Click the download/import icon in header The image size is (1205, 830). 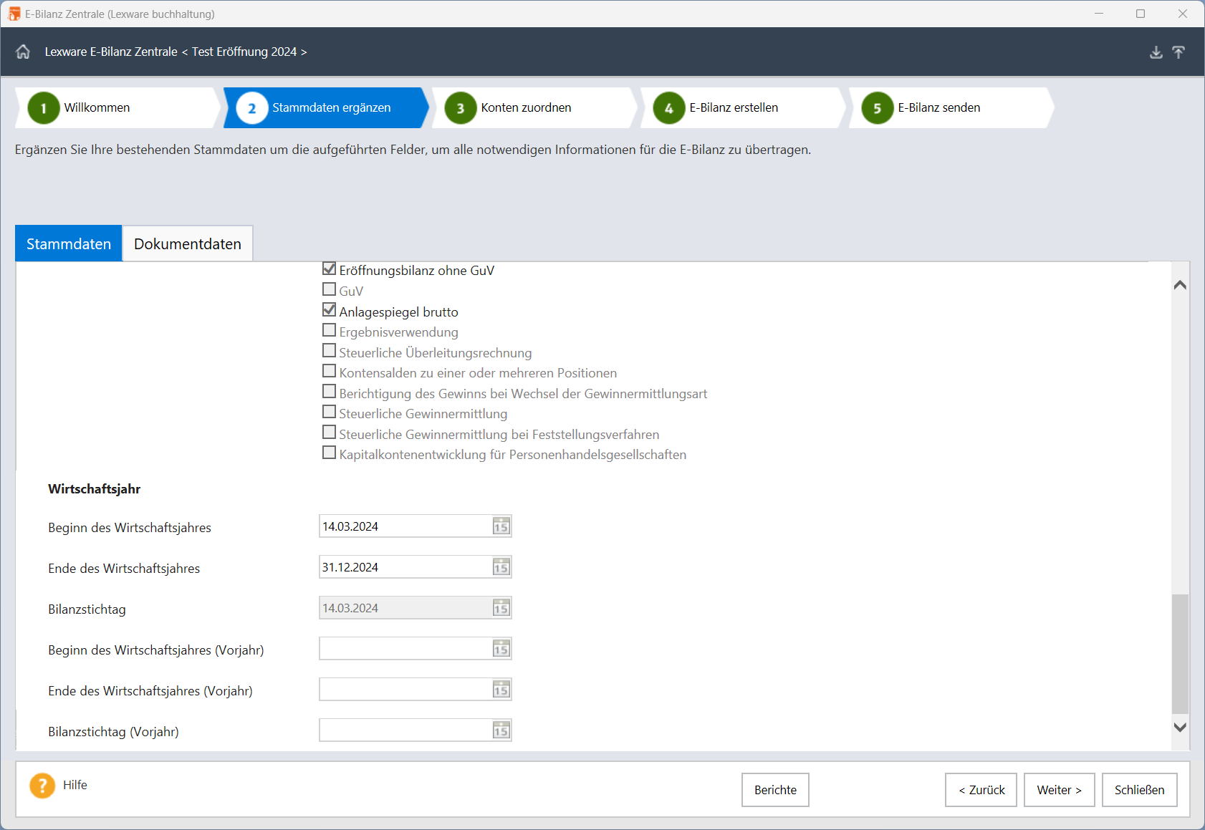coord(1156,52)
